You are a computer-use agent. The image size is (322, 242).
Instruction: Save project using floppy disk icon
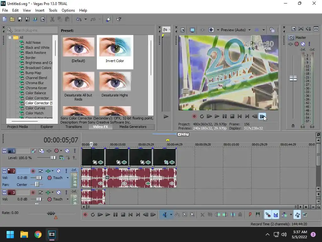pos(20,19)
